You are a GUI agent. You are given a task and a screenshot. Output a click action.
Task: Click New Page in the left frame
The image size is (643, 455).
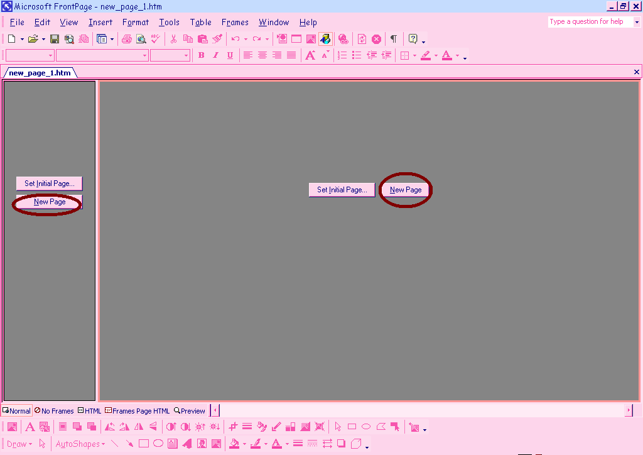click(x=49, y=202)
